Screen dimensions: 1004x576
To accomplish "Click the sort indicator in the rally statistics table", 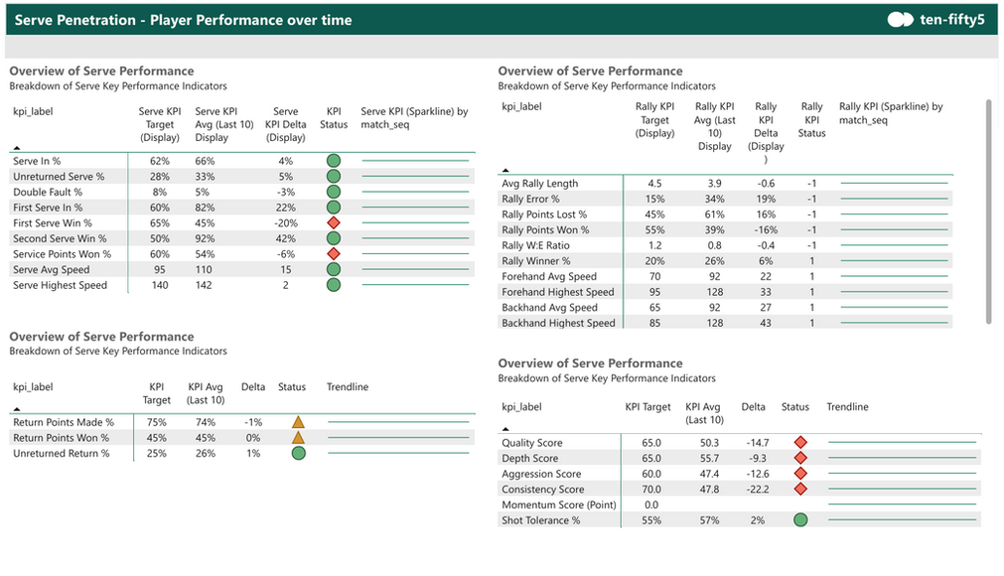I will click(x=504, y=169).
